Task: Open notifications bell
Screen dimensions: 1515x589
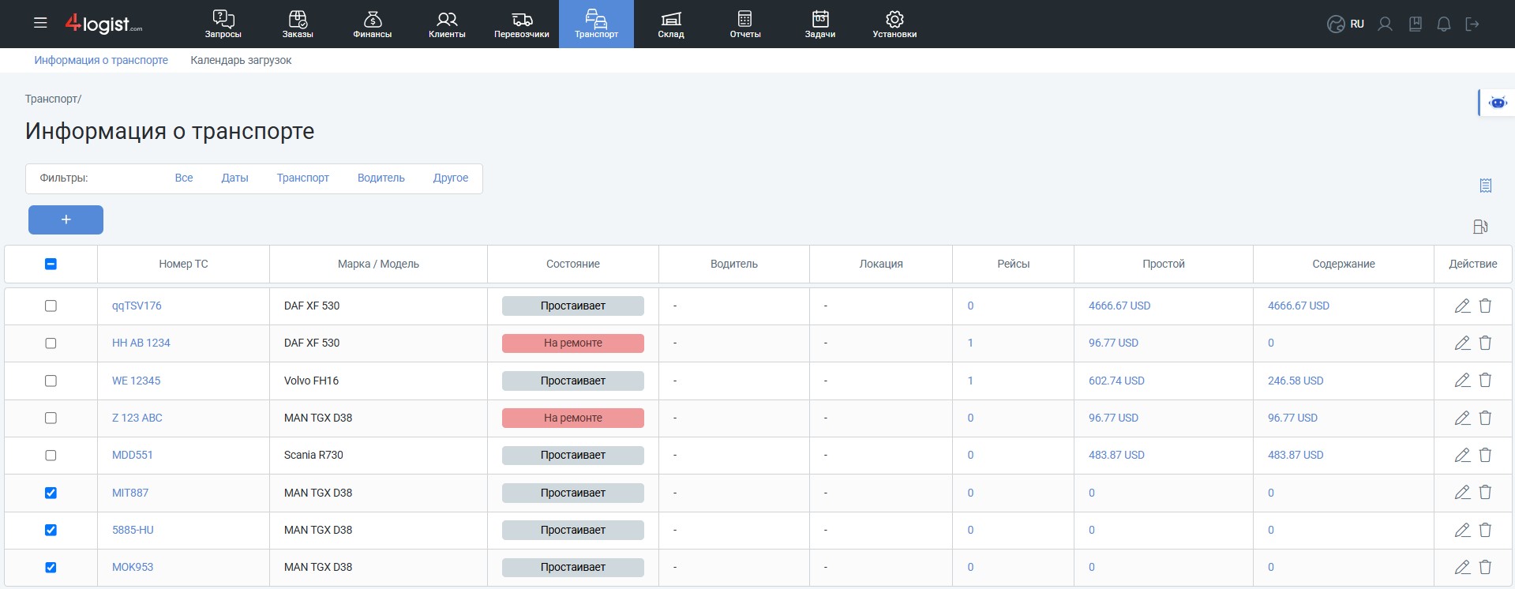Action: [1444, 24]
